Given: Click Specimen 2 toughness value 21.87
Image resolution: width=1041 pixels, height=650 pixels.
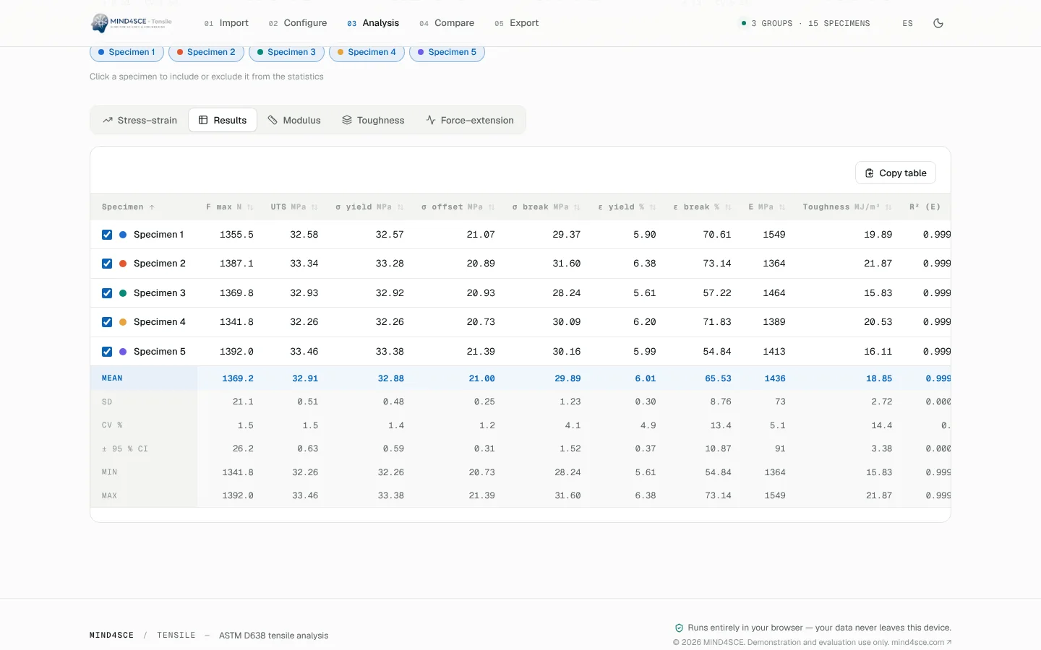Looking at the screenshot, I should [x=878, y=264].
